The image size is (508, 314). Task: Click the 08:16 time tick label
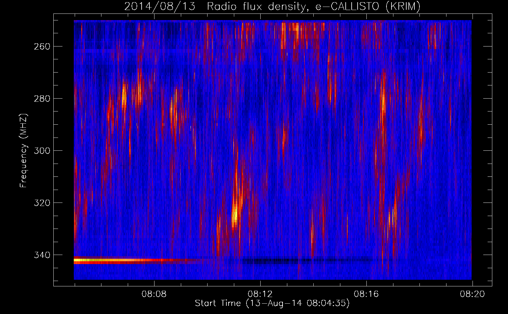coord(366,294)
